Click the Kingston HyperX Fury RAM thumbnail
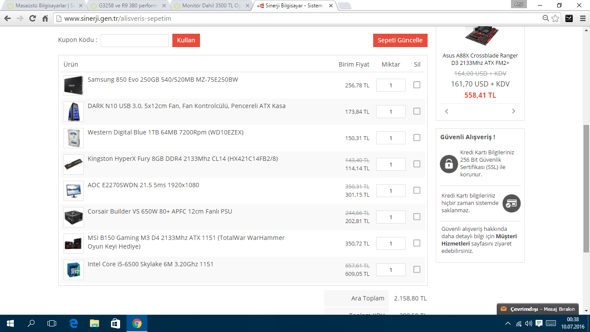The height and width of the screenshot is (332, 590). pos(73,164)
